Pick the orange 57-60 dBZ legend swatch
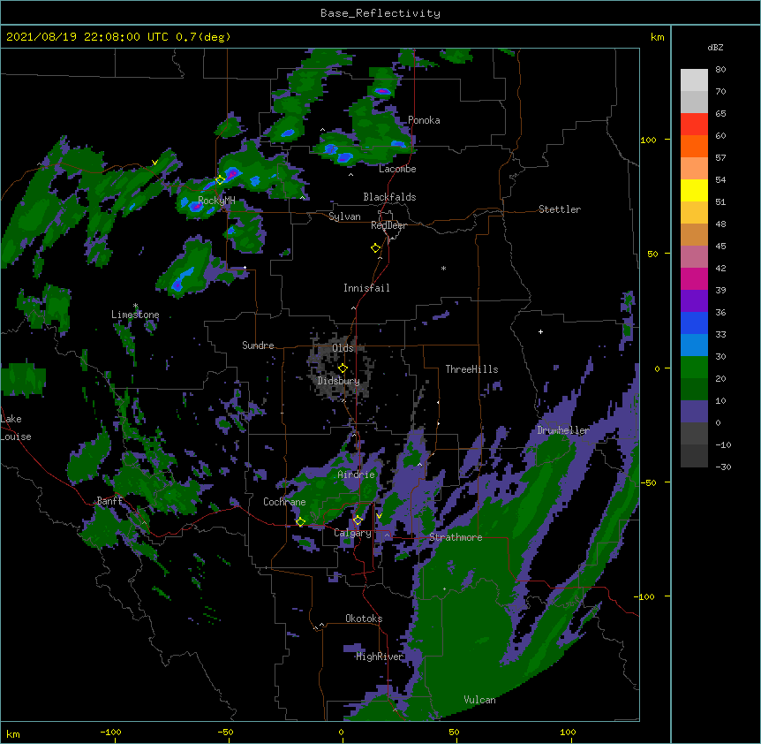 pos(694,146)
